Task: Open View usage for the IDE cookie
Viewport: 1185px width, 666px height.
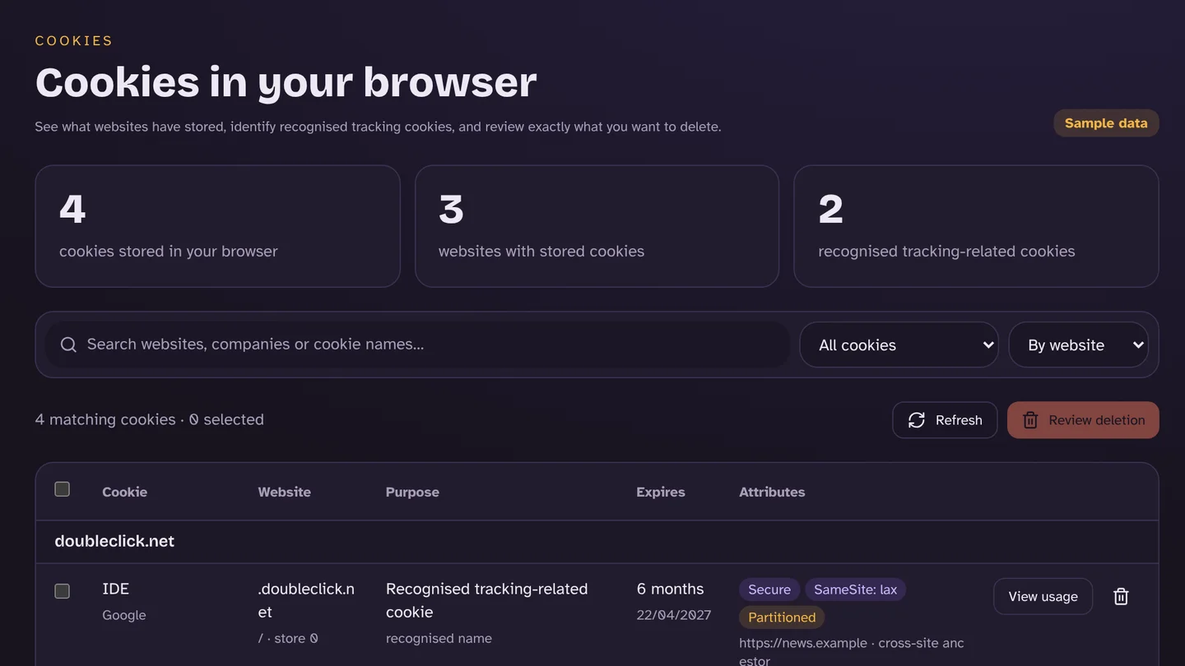Action: [x=1043, y=597]
